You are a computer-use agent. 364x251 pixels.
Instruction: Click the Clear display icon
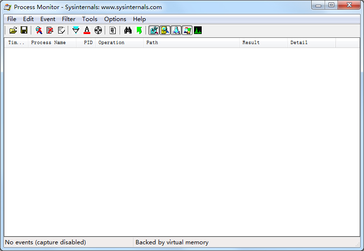(x=61, y=30)
